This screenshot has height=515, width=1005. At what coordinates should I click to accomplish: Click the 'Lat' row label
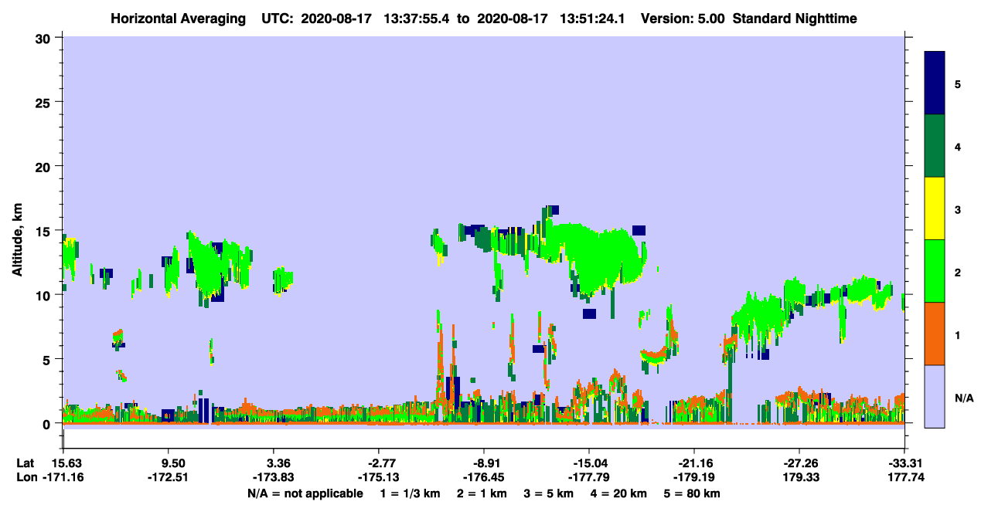point(25,463)
